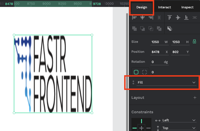Edit the rotation field
The image size is (200, 131).
click(x=159, y=62)
